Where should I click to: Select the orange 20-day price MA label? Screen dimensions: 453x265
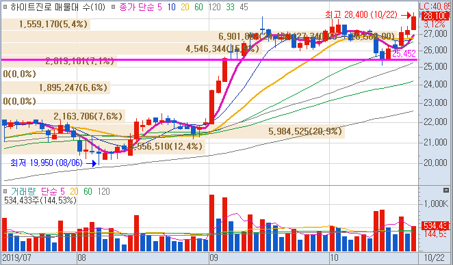tap(185, 8)
